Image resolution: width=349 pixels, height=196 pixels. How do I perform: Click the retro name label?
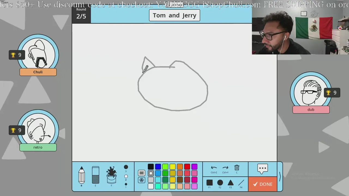point(38,148)
